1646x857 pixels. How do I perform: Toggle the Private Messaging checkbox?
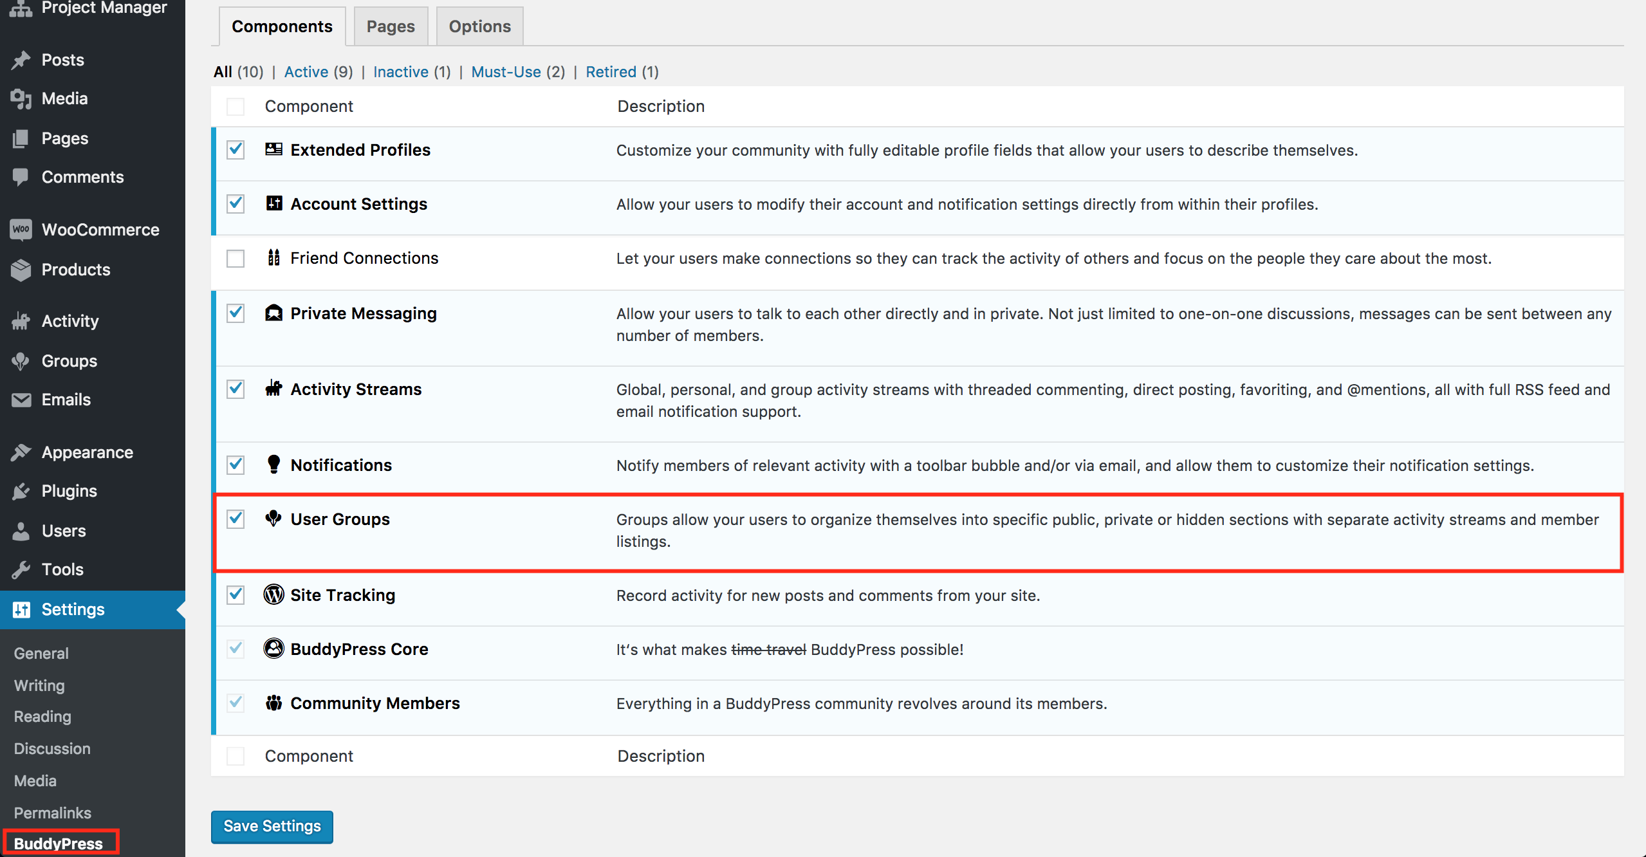click(236, 313)
